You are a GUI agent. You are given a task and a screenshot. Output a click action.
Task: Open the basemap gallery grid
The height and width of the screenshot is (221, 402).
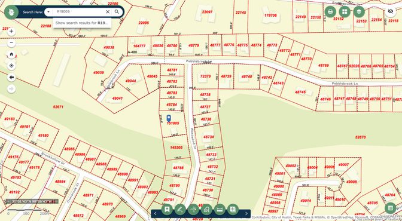coord(345,11)
